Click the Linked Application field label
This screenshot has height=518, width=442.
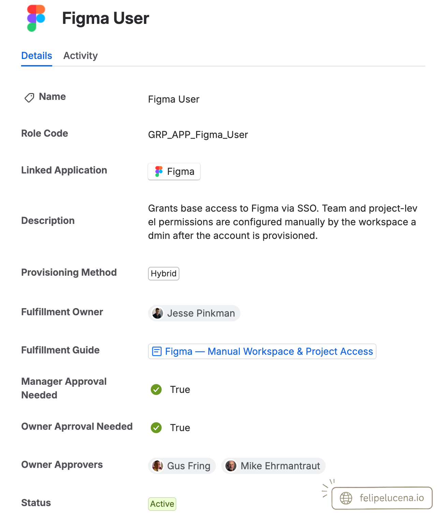[x=64, y=170]
